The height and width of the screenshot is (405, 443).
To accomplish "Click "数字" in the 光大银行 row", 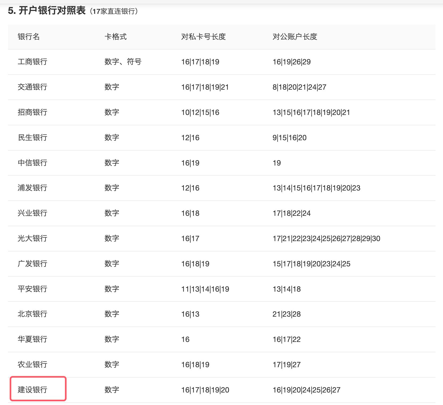I will 112,238.
